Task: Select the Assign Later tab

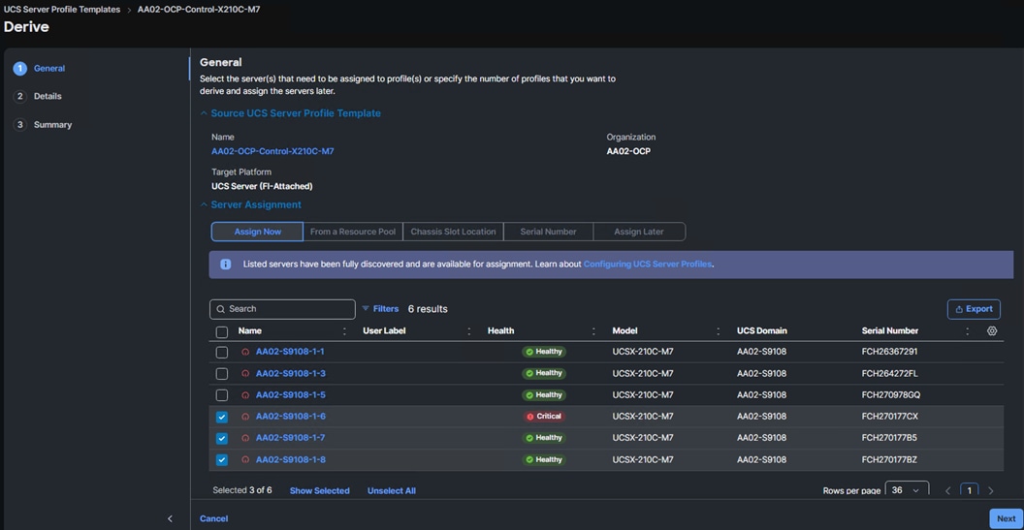Action: [x=639, y=232]
